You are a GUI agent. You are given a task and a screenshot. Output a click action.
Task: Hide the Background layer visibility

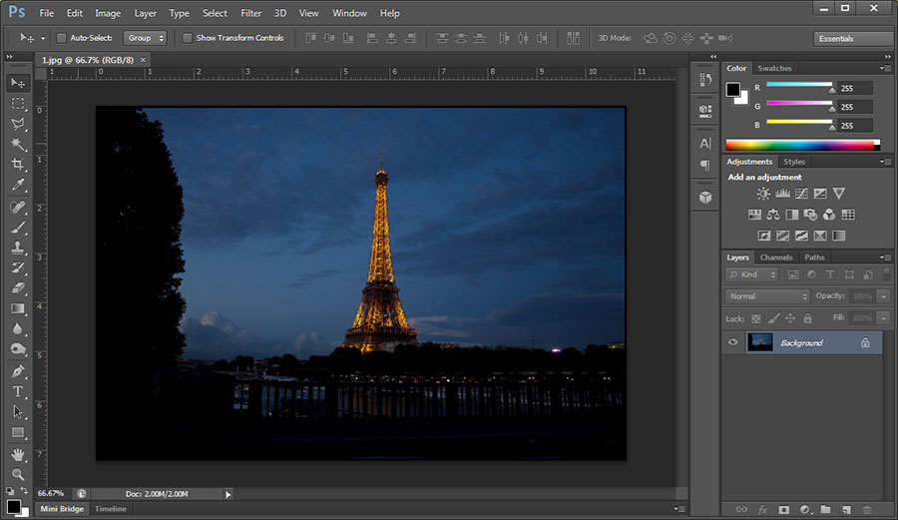pyautogui.click(x=733, y=342)
